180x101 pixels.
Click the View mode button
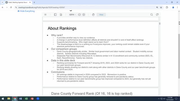click(x=101, y=15)
